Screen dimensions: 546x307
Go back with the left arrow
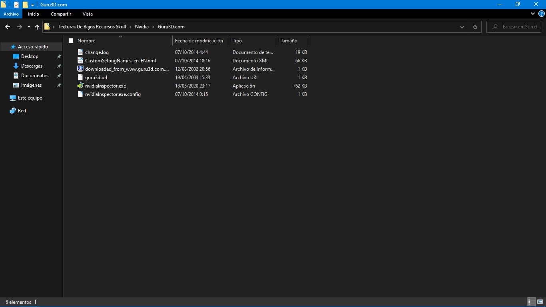point(7,27)
